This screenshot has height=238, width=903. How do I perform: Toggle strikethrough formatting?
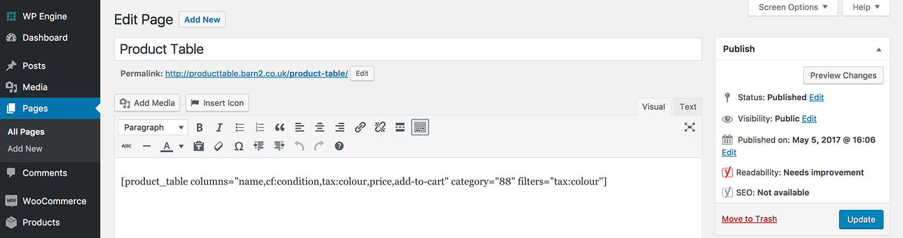tap(127, 146)
